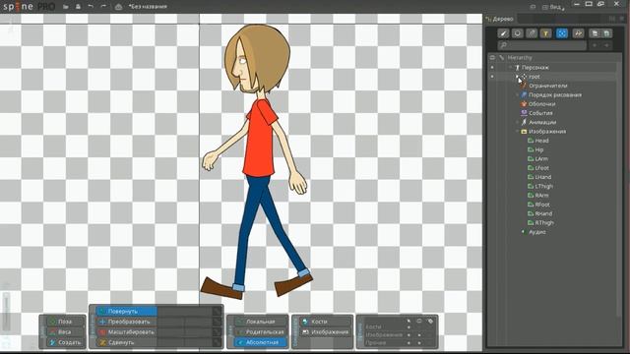Toggle visibility dot of Персонаж skeleton
This screenshot has height=354, width=630.
coord(492,68)
